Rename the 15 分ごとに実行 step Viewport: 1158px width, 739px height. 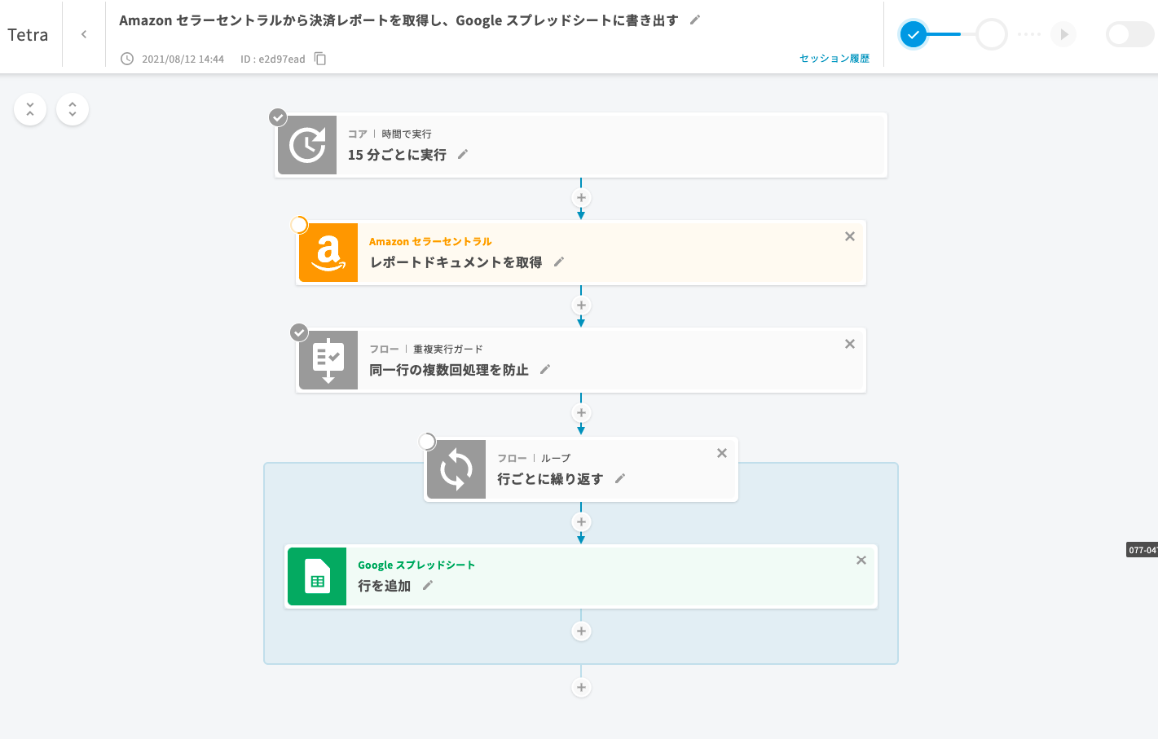(x=463, y=154)
